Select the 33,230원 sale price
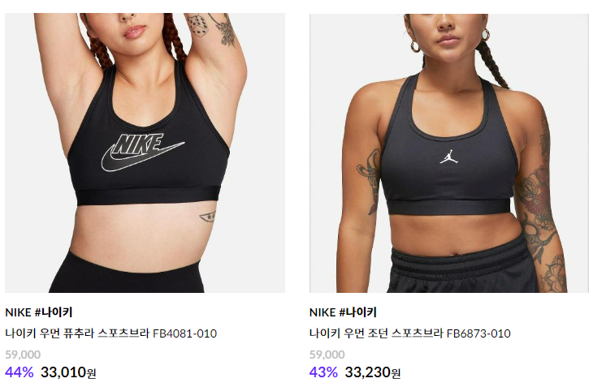 point(373,372)
